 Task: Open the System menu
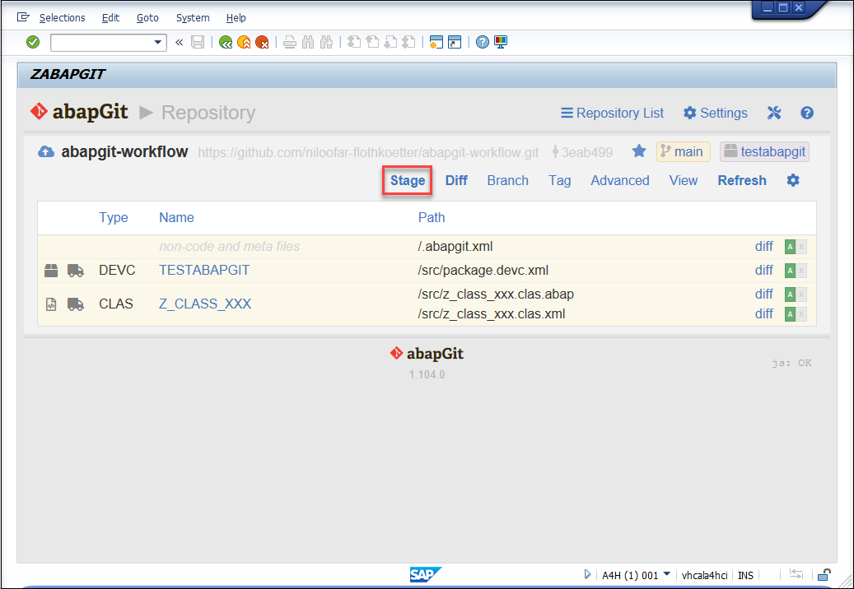(x=193, y=18)
